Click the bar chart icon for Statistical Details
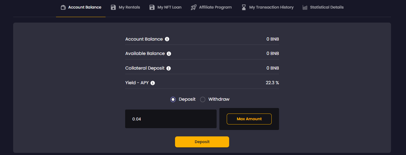This screenshot has height=155, width=406. 305,7
